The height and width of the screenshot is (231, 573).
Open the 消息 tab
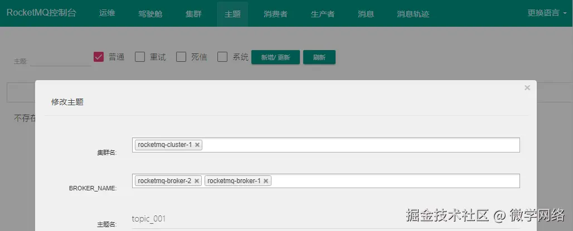(366, 13)
